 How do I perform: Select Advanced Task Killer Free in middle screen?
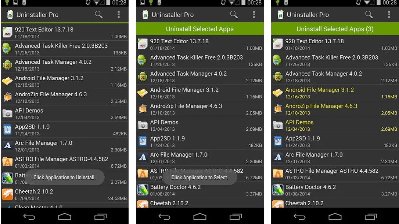click(197, 57)
